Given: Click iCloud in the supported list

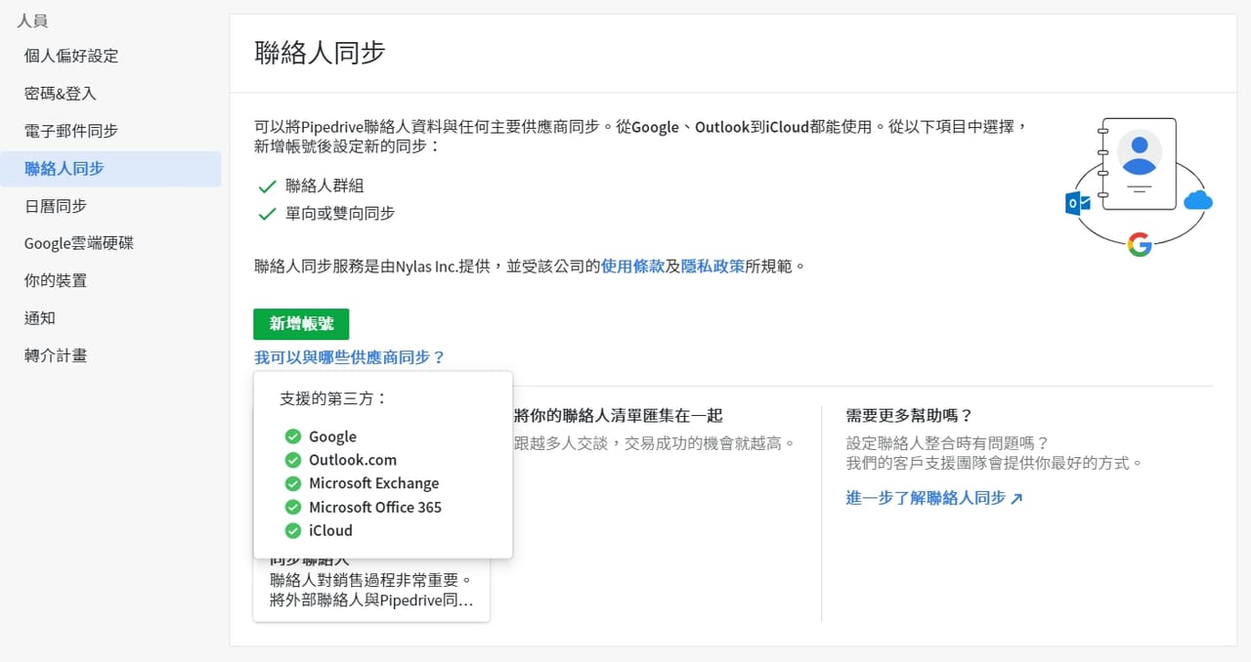Looking at the screenshot, I should 330,530.
